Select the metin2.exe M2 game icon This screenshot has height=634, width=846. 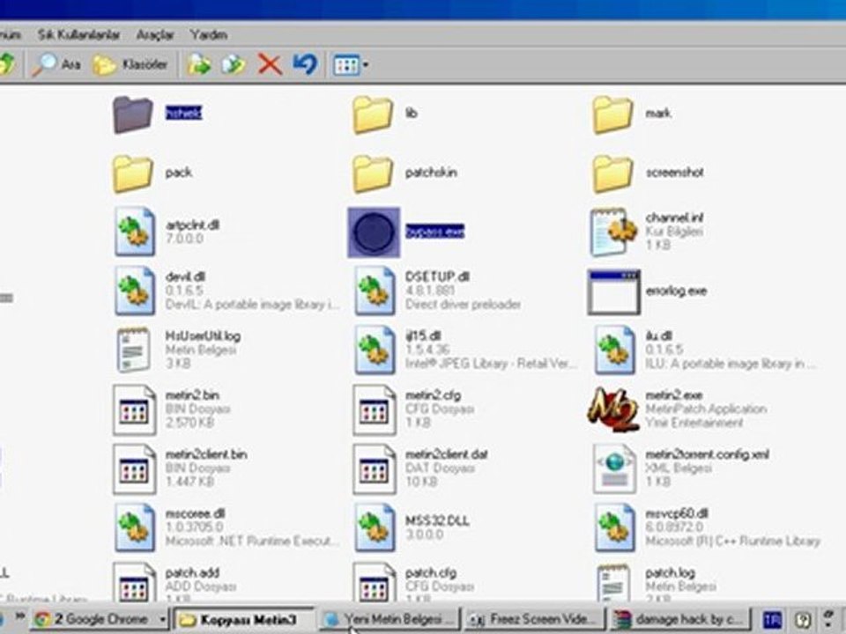613,409
